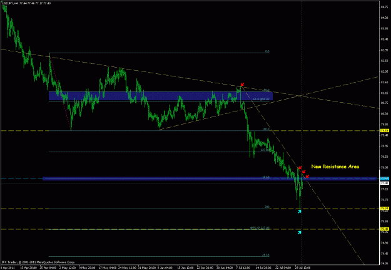Click the 14 Jul 20:00 time label
This screenshot has height=270, width=391.
tap(263, 267)
